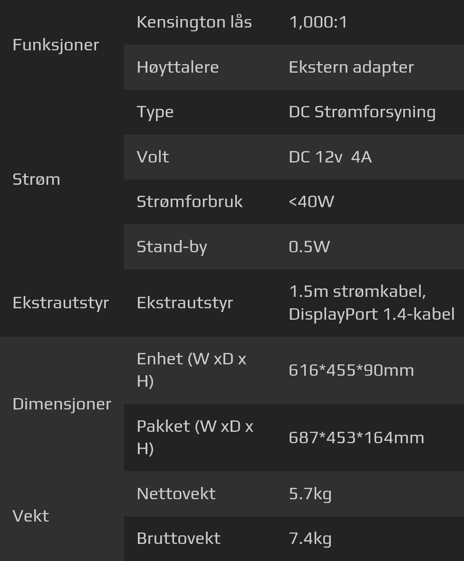This screenshot has height=561, width=464.
Task: Click the 616*455*90mm unit dimensions
Action: click(x=351, y=370)
